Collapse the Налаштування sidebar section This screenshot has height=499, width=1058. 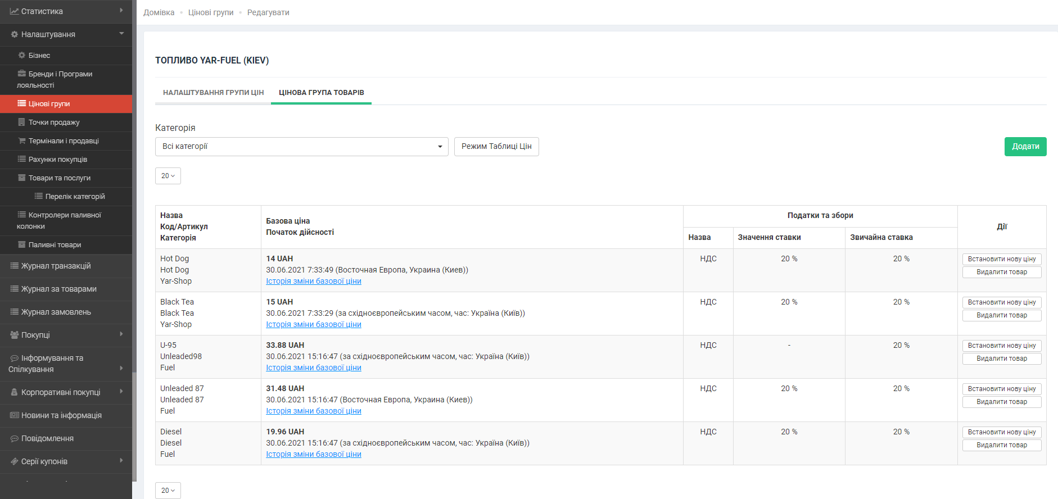121,34
